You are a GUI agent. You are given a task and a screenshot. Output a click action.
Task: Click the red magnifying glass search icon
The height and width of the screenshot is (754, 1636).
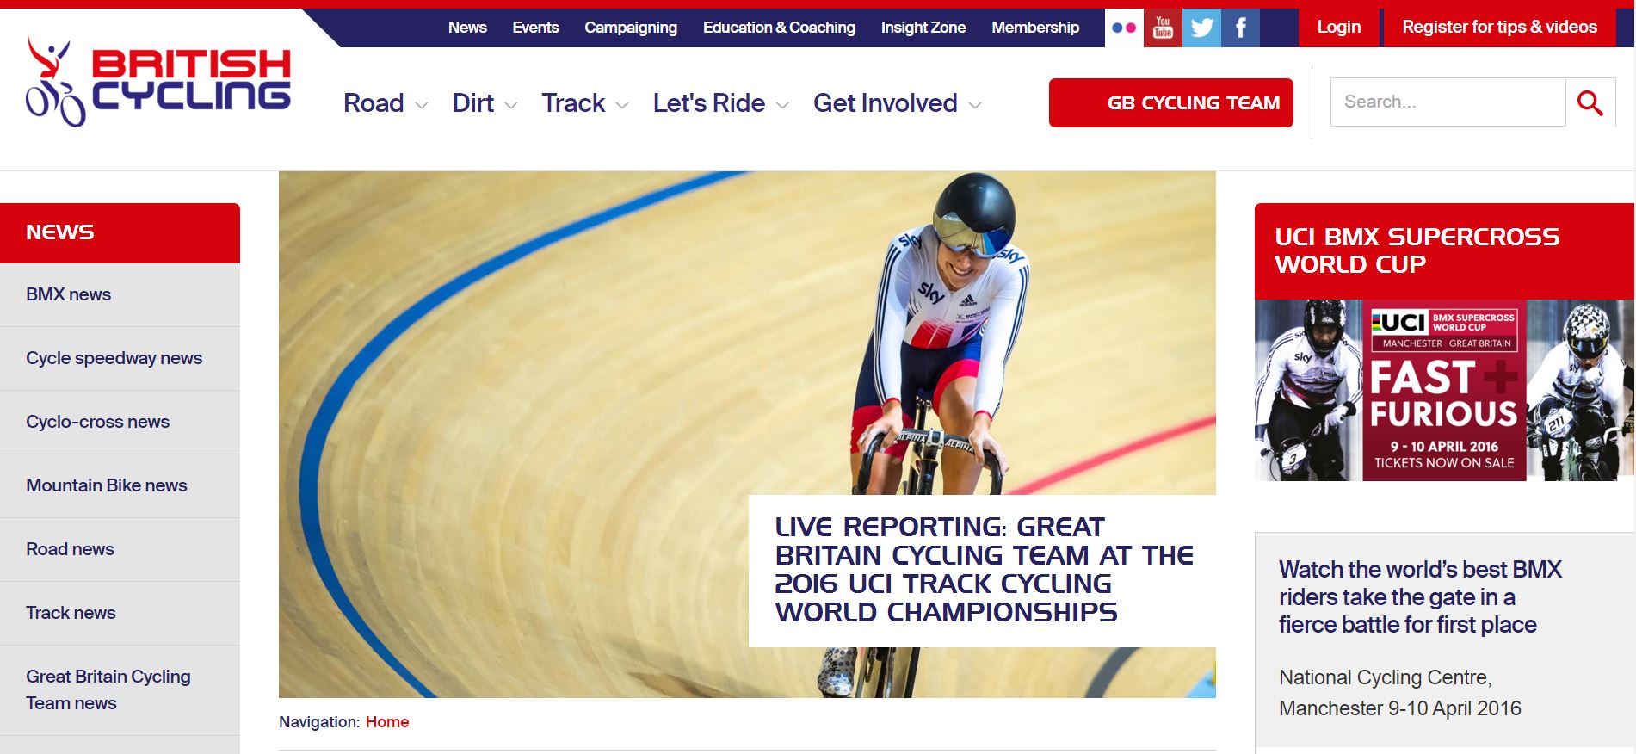1590,102
